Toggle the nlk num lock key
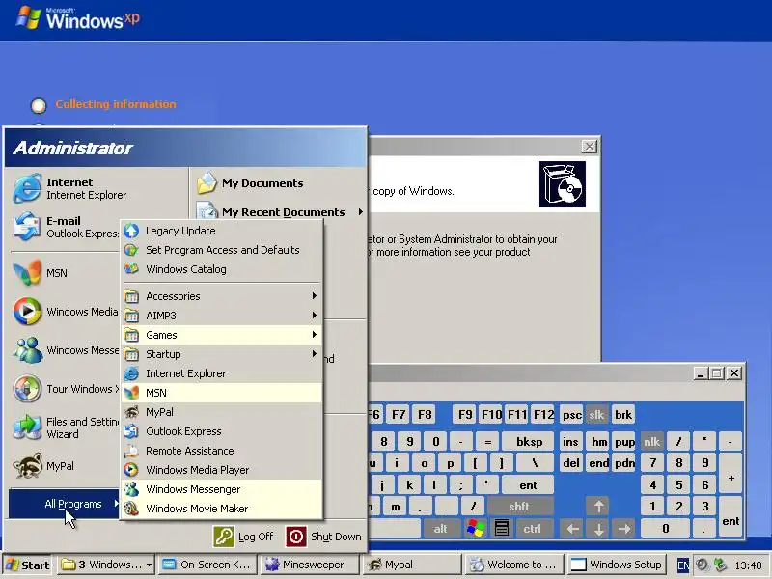772x579 pixels. (651, 442)
